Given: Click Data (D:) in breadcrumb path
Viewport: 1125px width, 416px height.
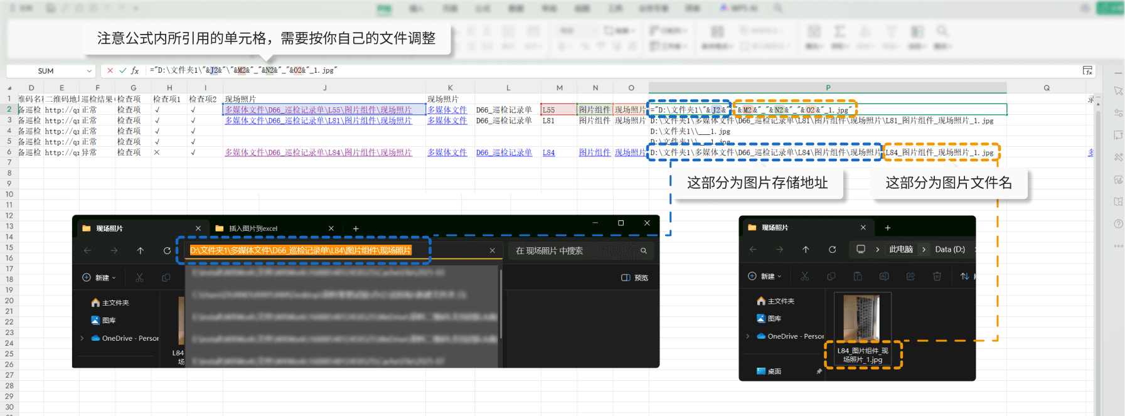Looking at the screenshot, I should pos(949,250).
